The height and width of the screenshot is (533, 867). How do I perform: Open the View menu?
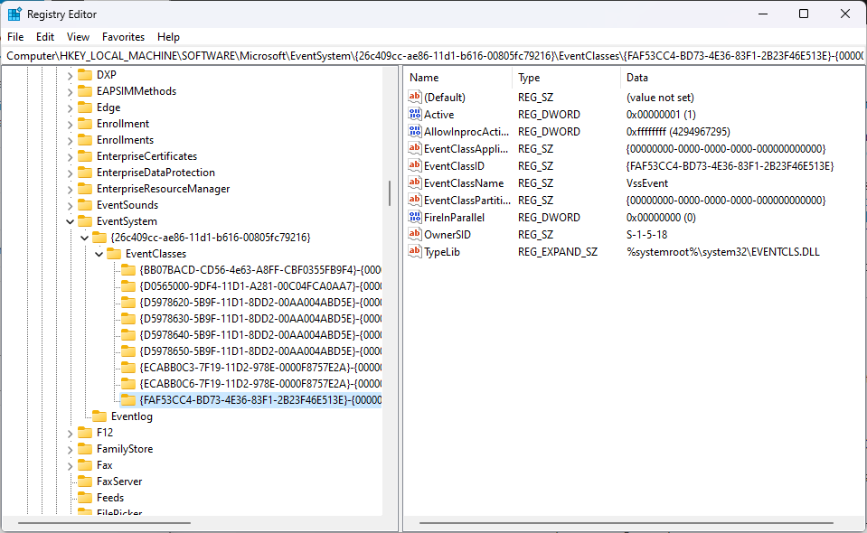pyautogui.click(x=79, y=37)
